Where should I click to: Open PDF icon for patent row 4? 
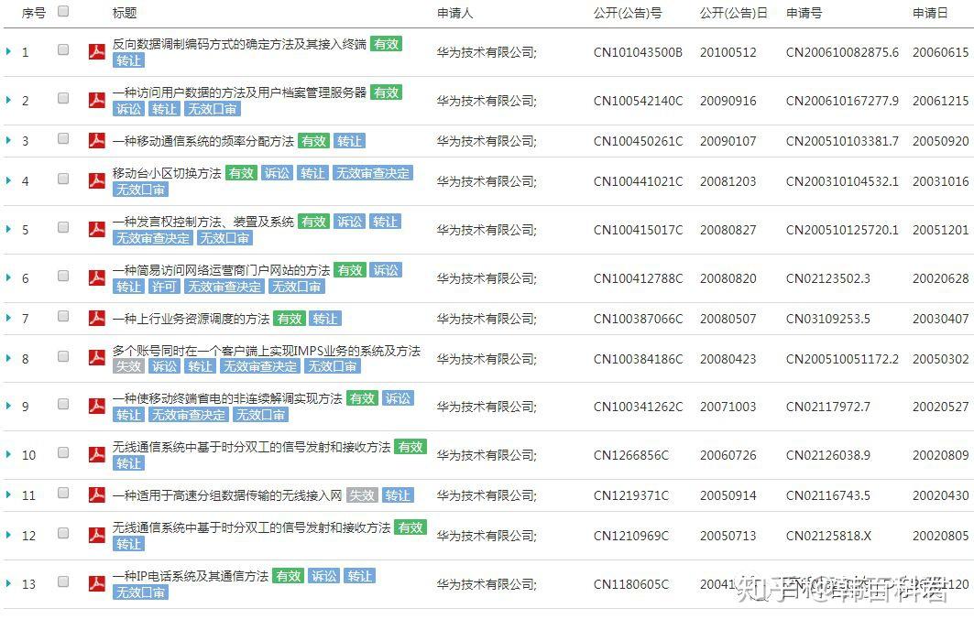[x=96, y=180]
